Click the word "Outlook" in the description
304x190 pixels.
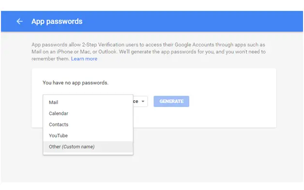point(107,52)
